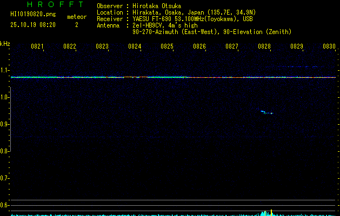Screen dimensions: 340x216
Task: Click the red segment of carrier line
Action: (135, 77)
